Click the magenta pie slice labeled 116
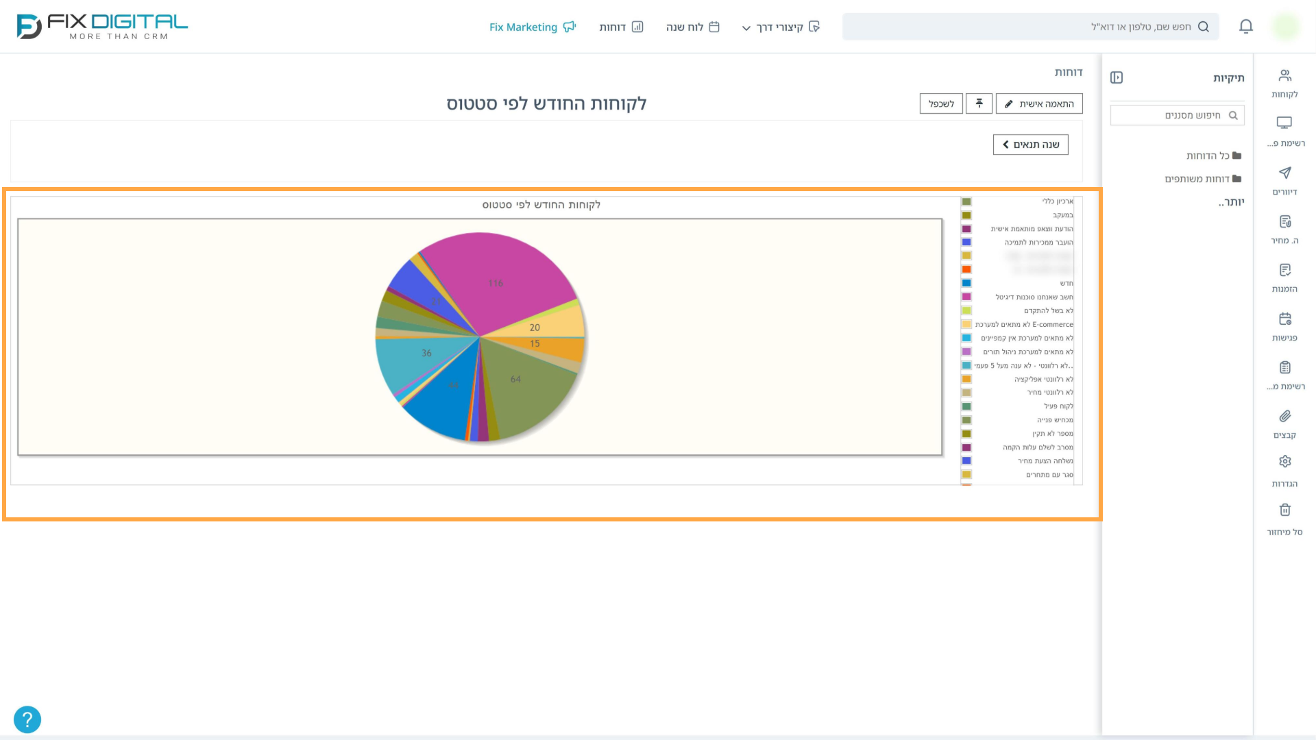Screen dimensions: 1316x740 point(496,283)
